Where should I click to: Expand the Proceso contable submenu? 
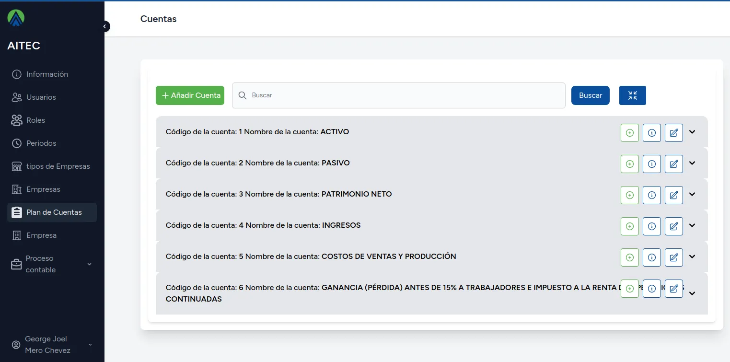click(x=52, y=264)
